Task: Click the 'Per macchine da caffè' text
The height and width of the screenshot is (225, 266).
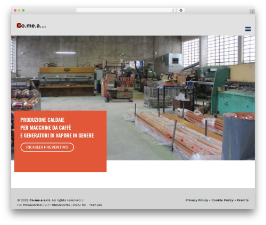Action: click(x=46, y=128)
